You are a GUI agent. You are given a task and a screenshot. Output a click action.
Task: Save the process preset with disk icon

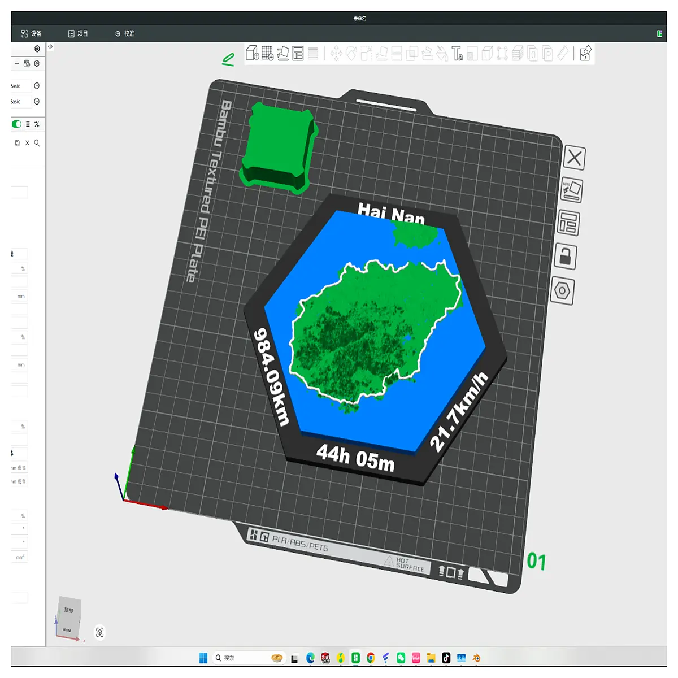[18, 143]
